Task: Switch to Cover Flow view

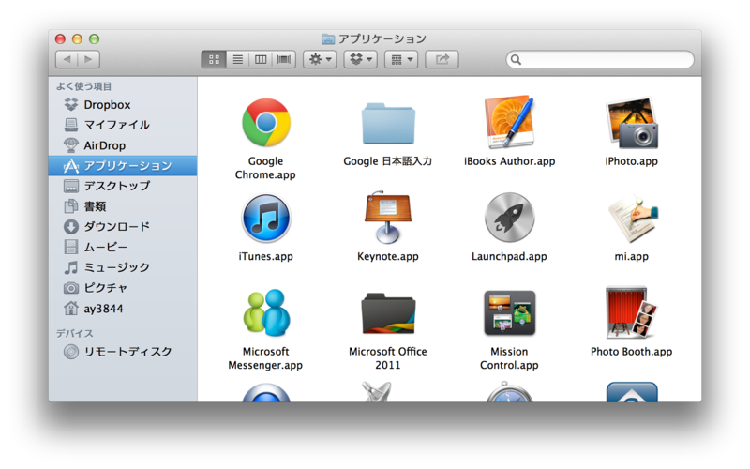Action: pyautogui.click(x=284, y=59)
